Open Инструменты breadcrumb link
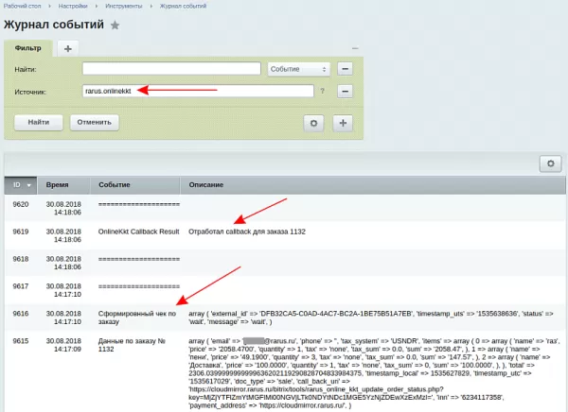Screen dimensions: 568x412 123,7
